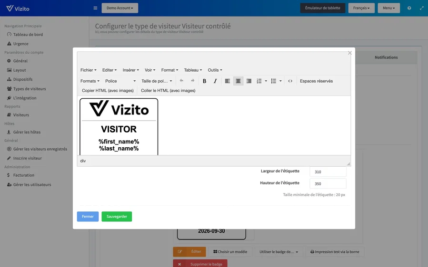Toggle the sidebar hamburger menu
Viewport: 428px width, 267px height.
click(x=95, y=8)
